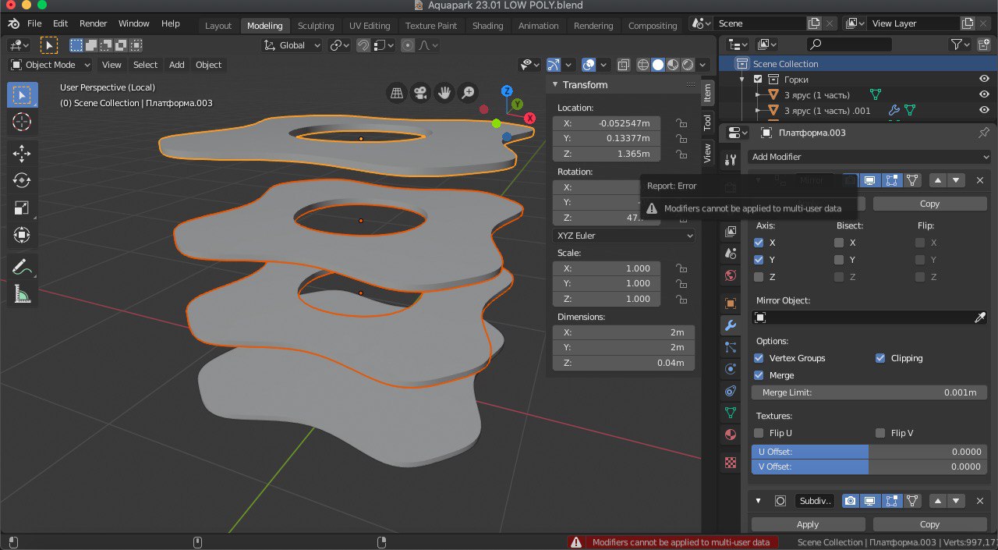This screenshot has width=998, height=550.
Task: Switch to the UV Editing workspace tab
Action: coord(370,26)
